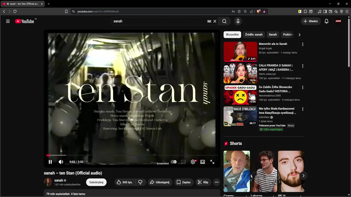Show more filter chips arrow

click(299, 35)
